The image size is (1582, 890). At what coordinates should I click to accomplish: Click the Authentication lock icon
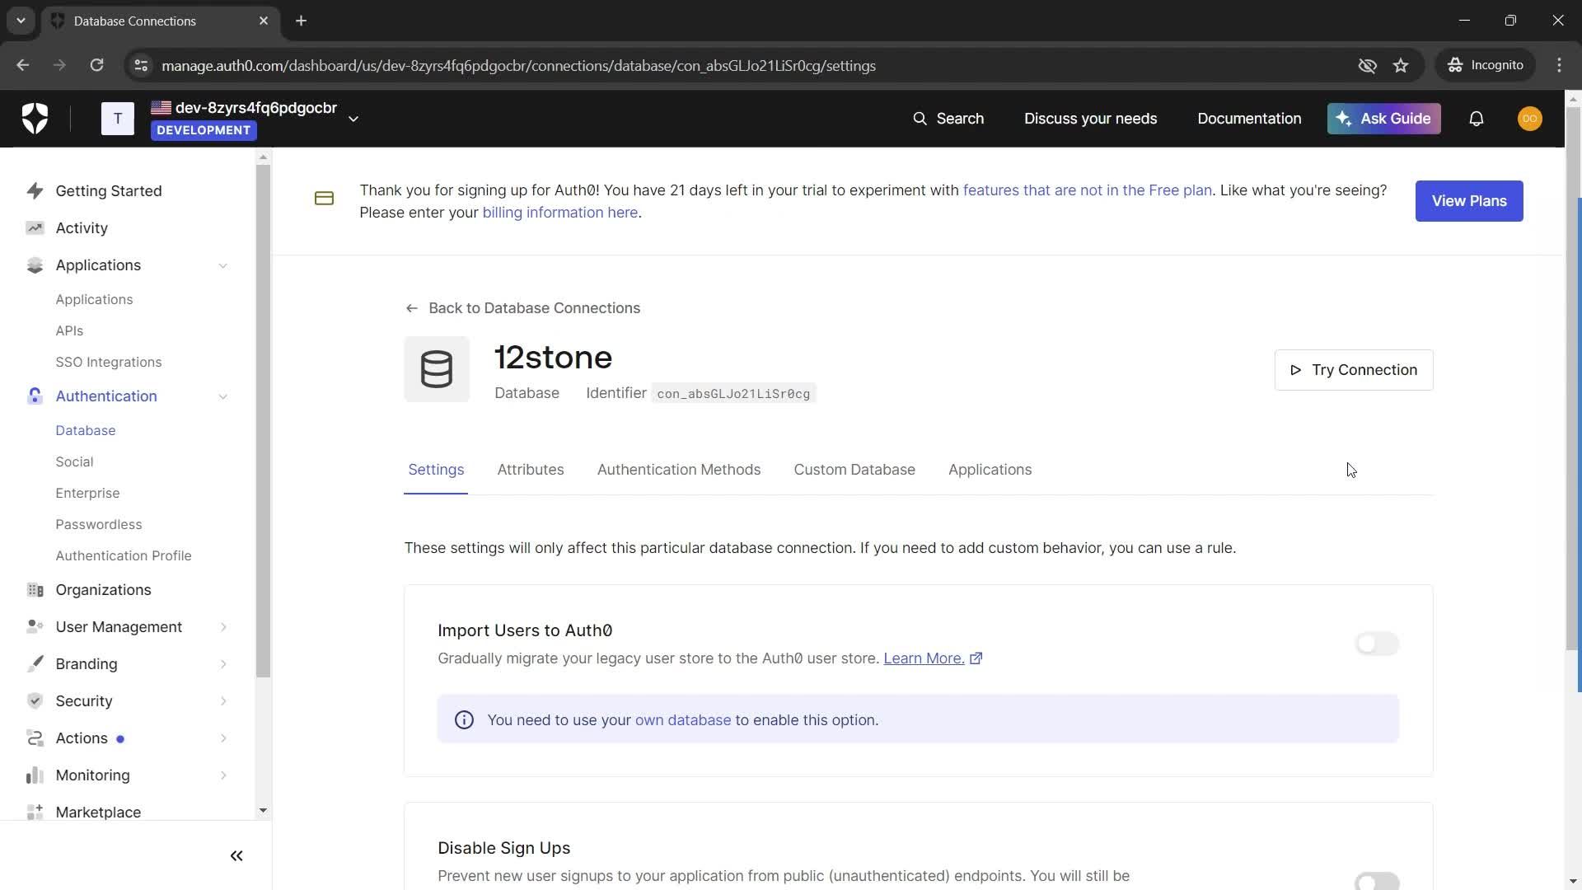[x=35, y=396]
